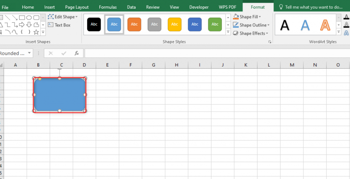Open Text Effects in WordArt Styles

(x=346, y=33)
